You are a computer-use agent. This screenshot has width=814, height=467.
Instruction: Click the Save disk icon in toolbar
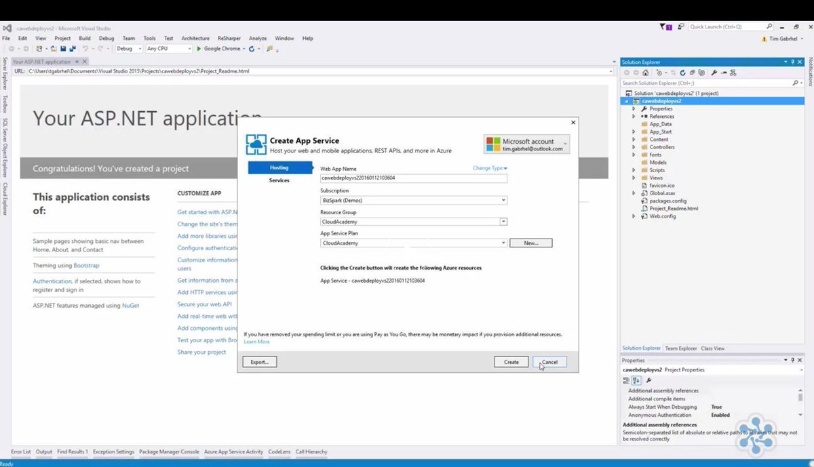(63, 49)
